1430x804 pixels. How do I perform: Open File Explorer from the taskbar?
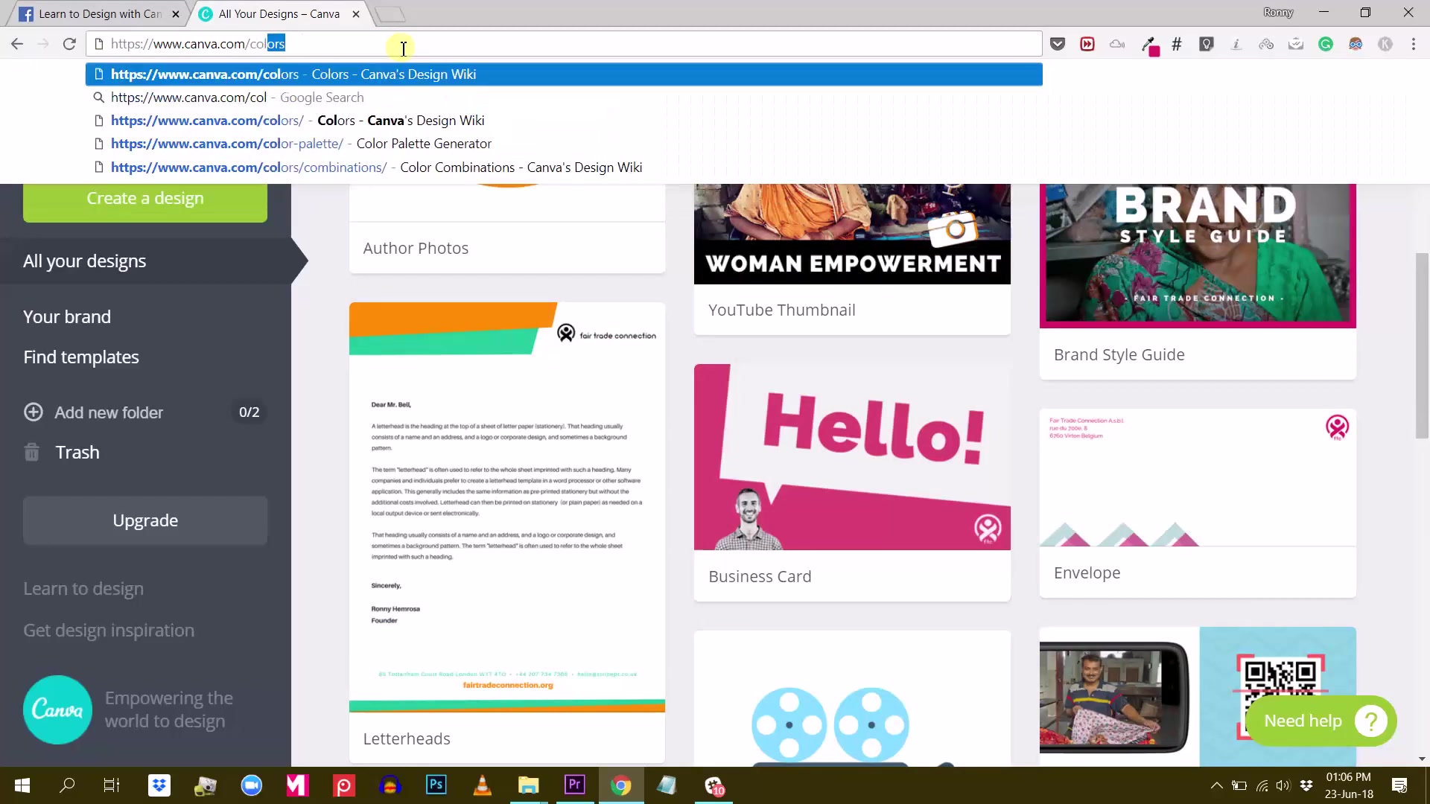pos(528,785)
